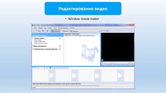Open the Views dropdown in the toolbar
166x93 pixels.
(x=107, y=31)
